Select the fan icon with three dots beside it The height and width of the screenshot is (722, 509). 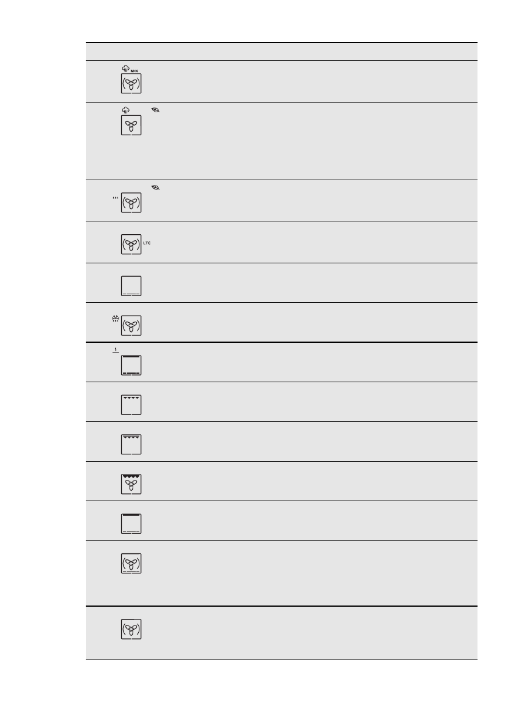[x=131, y=202]
